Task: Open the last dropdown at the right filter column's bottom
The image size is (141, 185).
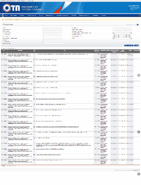Action: pos(122,38)
